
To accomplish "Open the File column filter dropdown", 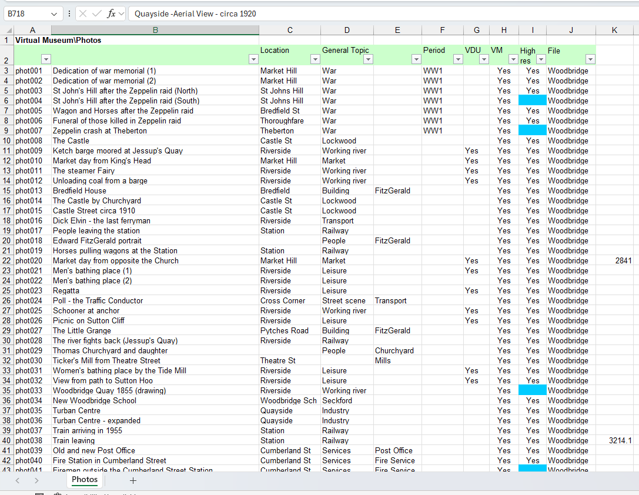I will point(590,59).
